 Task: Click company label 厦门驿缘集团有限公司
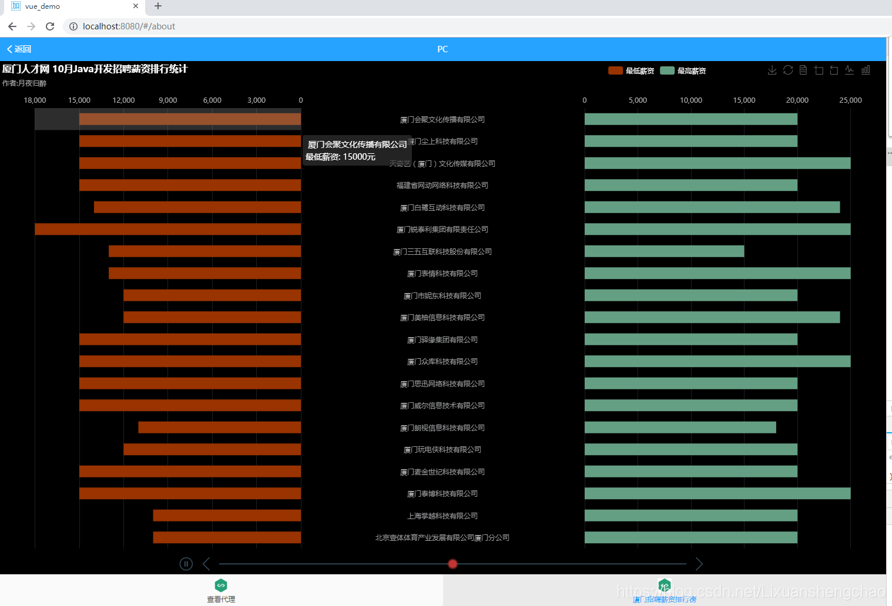(442, 340)
